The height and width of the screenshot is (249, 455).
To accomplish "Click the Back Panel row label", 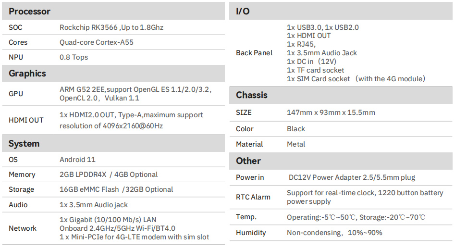I will click(x=254, y=53).
